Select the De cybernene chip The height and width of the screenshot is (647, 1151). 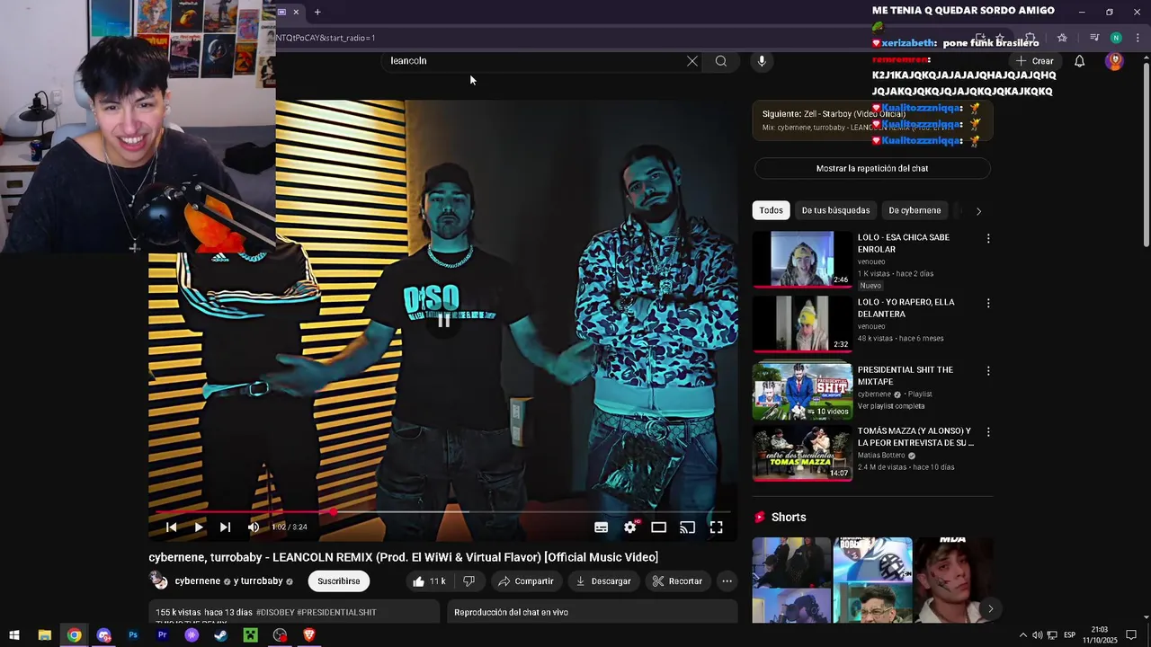(915, 210)
